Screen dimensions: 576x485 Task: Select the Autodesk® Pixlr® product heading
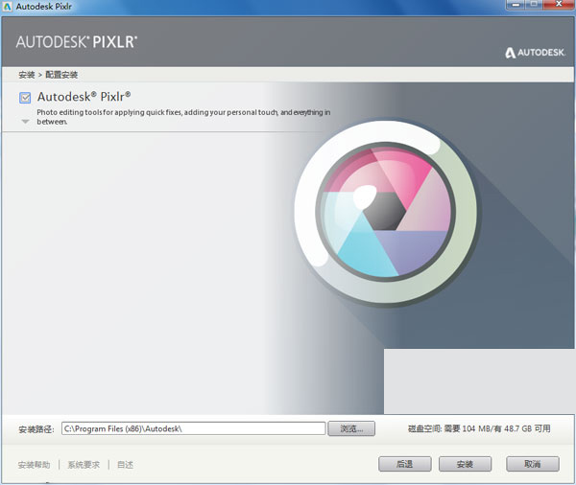click(x=84, y=97)
